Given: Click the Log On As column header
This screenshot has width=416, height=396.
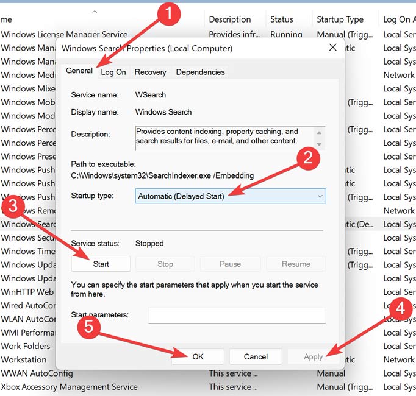Looking at the screenshot, I should [398, 19].
